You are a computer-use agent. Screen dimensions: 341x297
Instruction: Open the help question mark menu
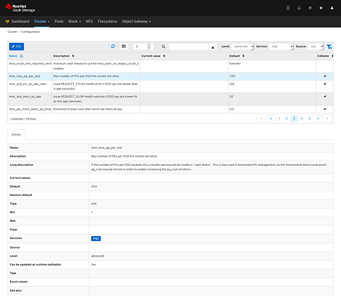coord(310,8)
